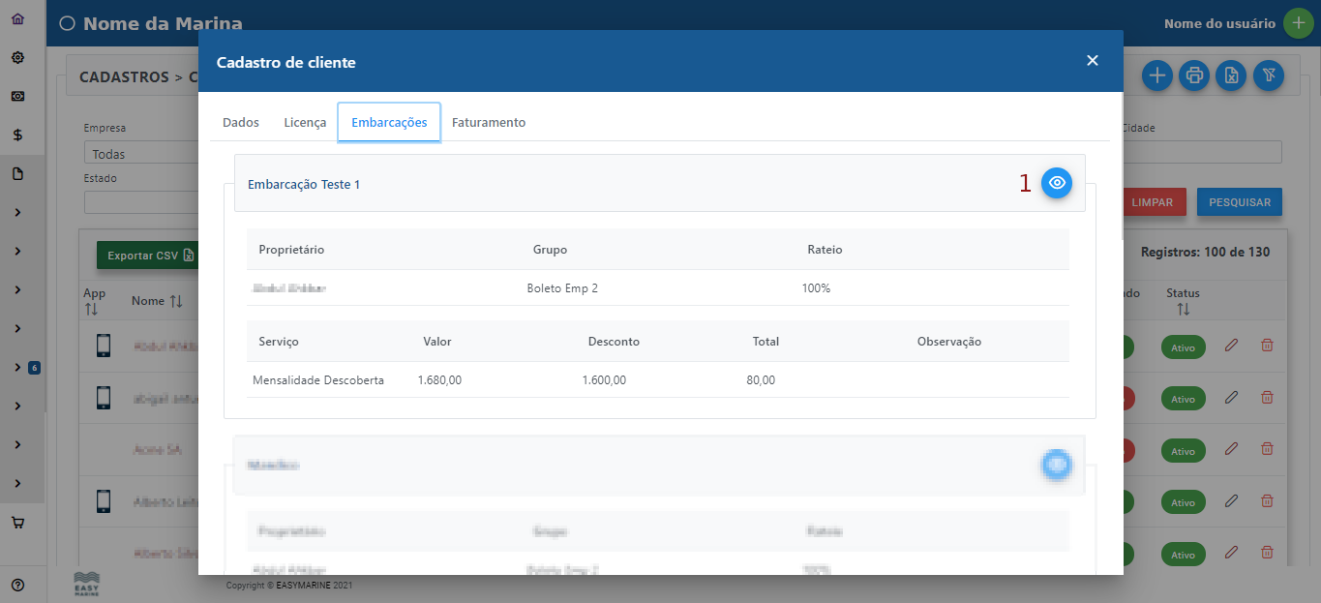Sort the list by Status column arrows
1321x603 pixels.
click(1183, 310)
